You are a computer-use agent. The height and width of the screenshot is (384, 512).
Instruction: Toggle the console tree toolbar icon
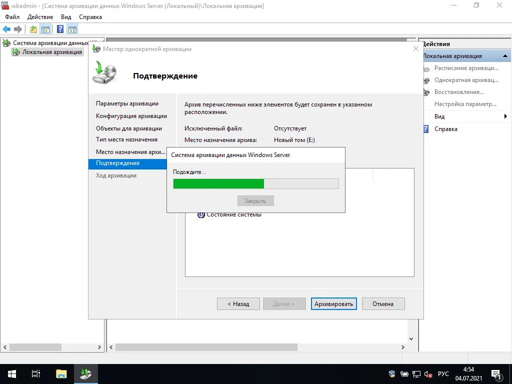click(x=45, y=29)
